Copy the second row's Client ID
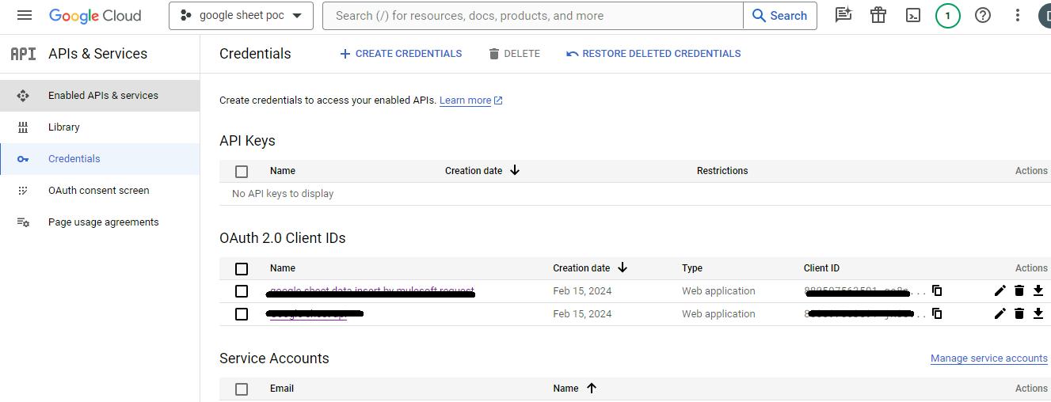1051x402 pixels. click(937, 314)
